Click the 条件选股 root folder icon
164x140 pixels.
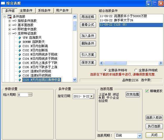click(x=9, y=17)
